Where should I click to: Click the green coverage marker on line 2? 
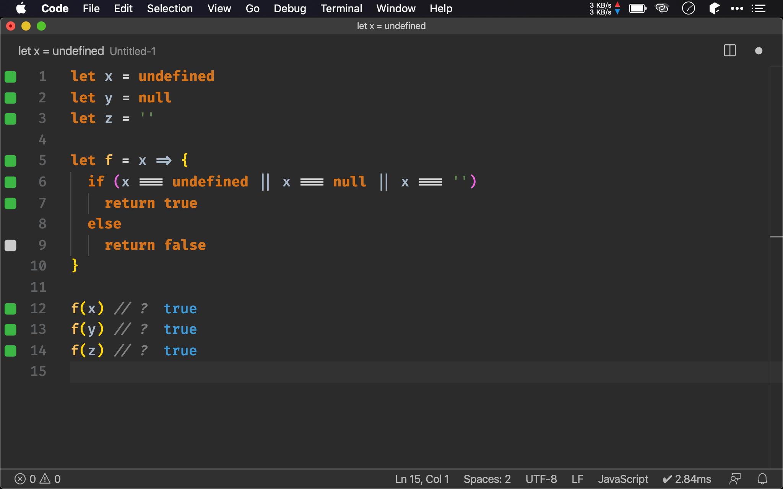pyautogui.click(x=10, y=98)
